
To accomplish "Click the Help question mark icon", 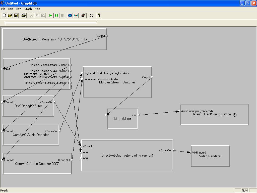I will click(99, 15).
